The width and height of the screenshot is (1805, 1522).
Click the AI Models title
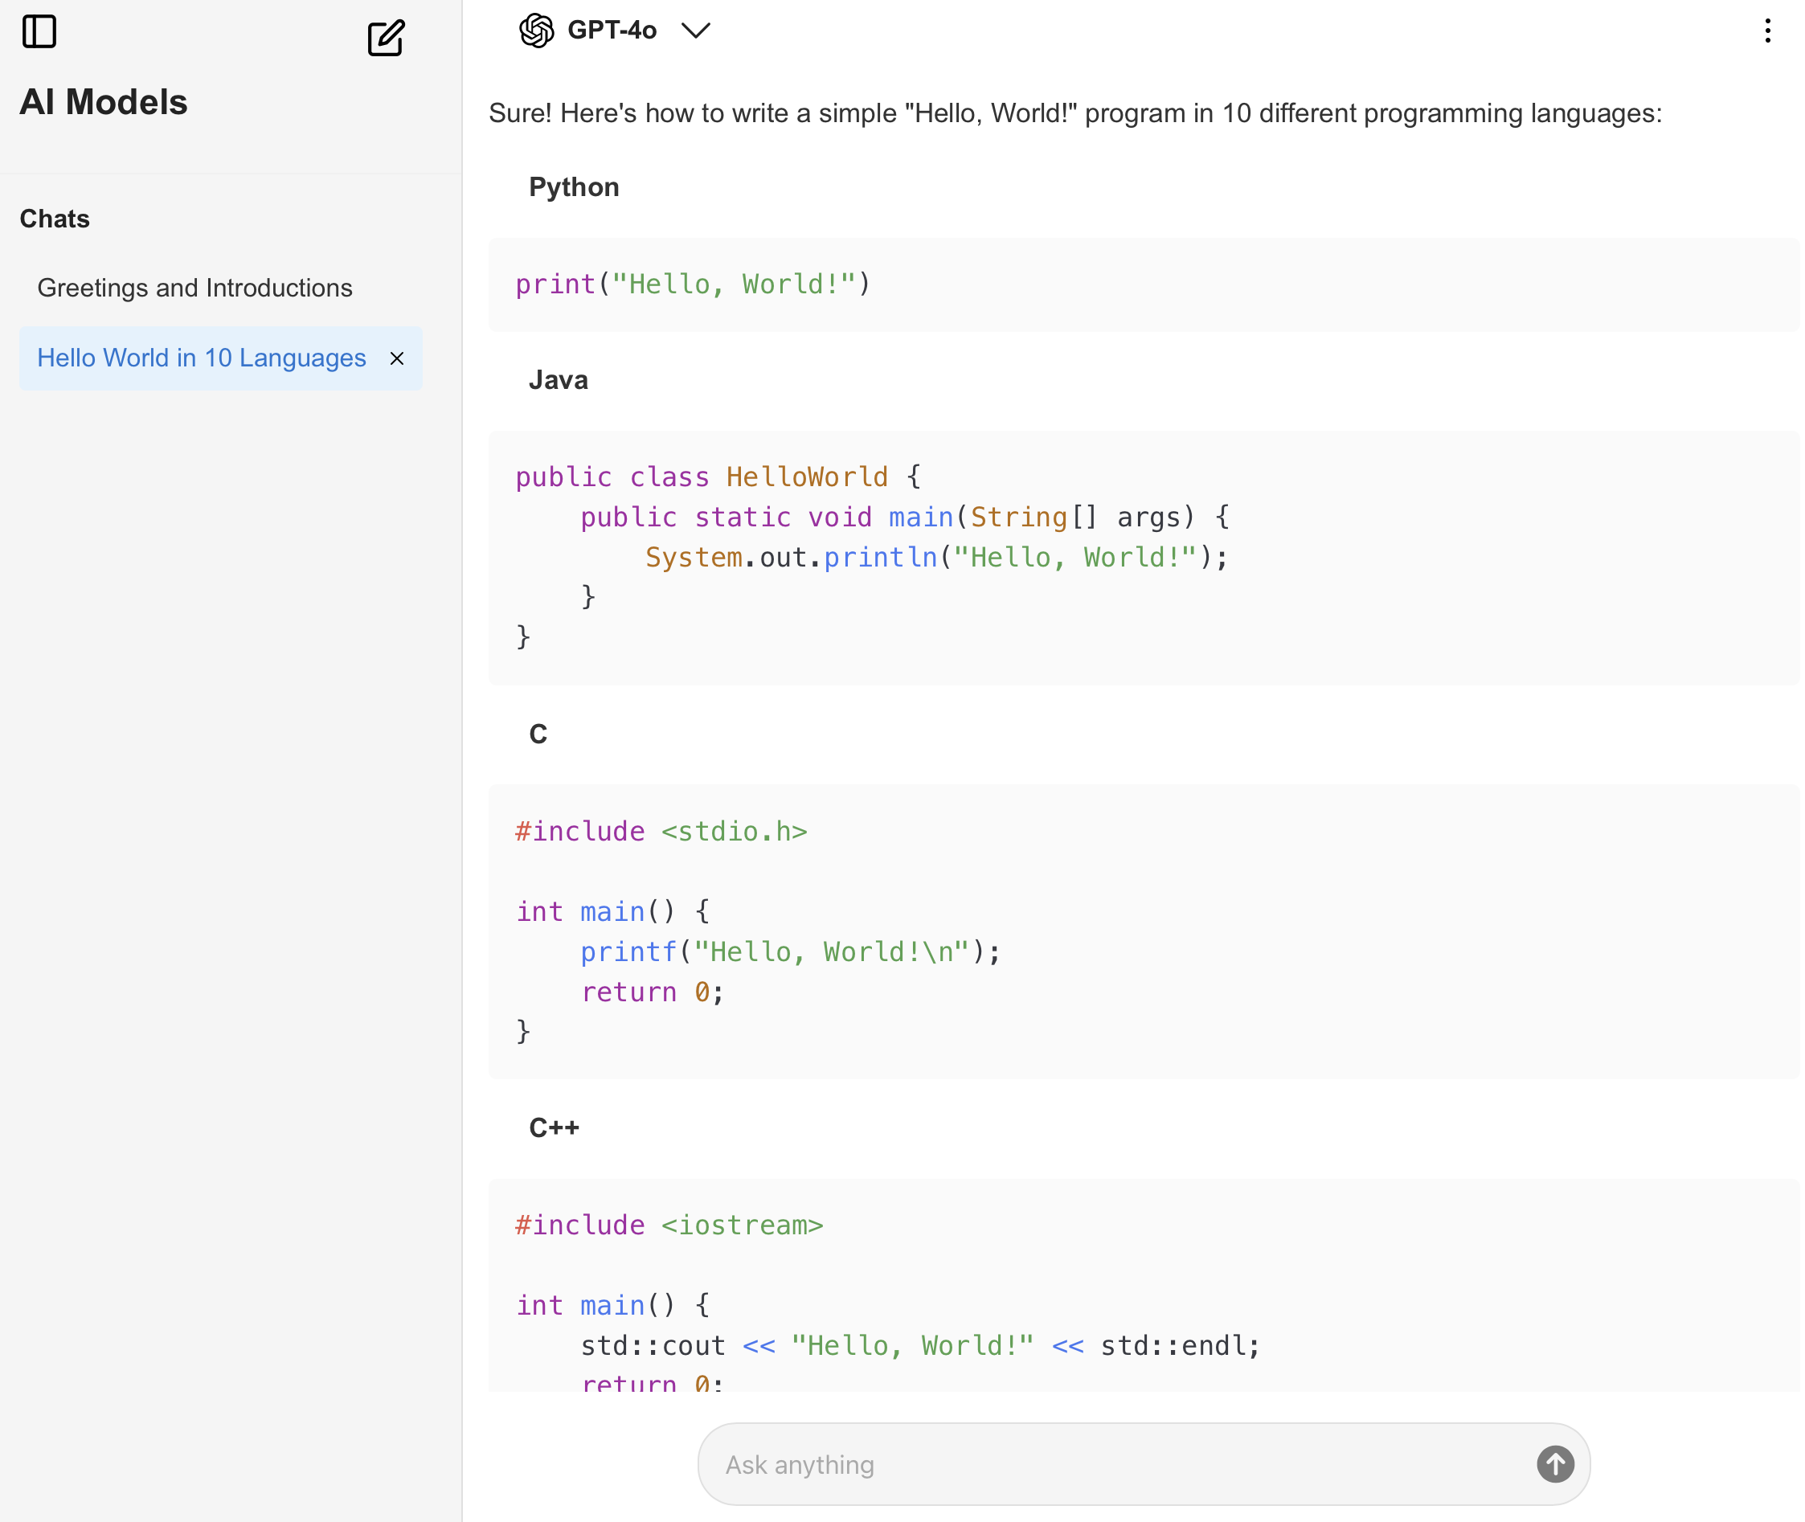tap(104, 101)
